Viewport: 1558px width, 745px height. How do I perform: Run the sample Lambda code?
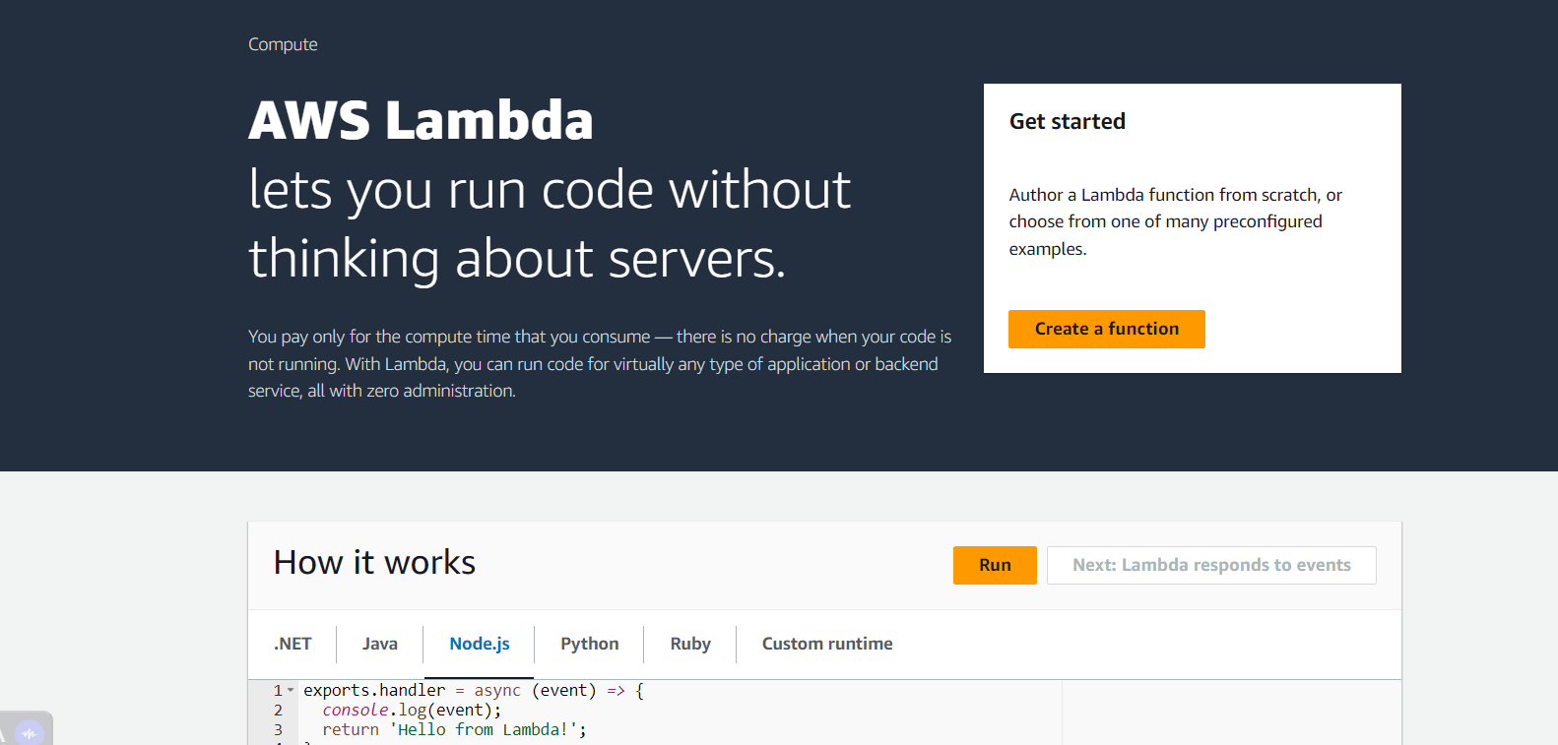click(995, 565)
